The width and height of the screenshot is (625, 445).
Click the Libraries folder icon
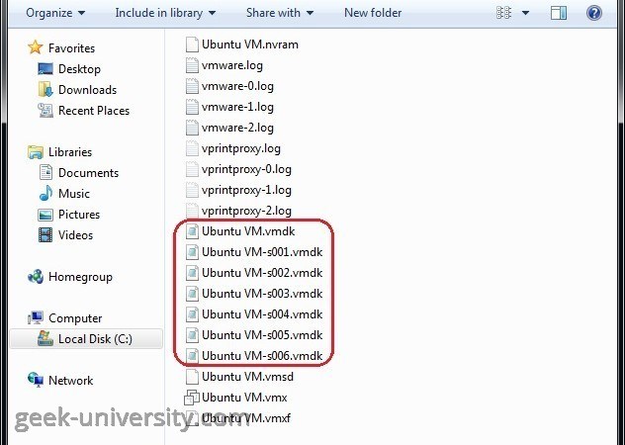[x=35, y=152]
